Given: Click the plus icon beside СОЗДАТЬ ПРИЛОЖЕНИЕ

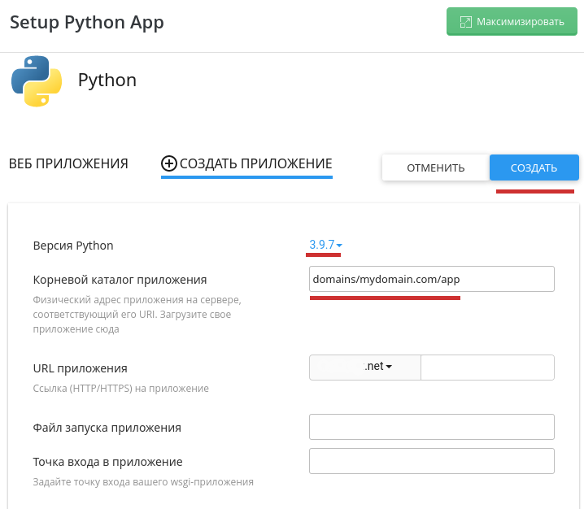Looking at the screenshot, I should click(169, 163).
